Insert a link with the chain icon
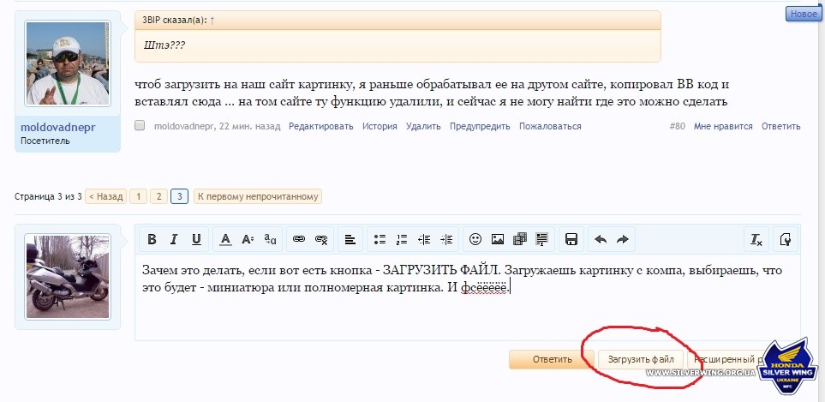This screenshot has height=402, width=825. (x=299, y=239)
